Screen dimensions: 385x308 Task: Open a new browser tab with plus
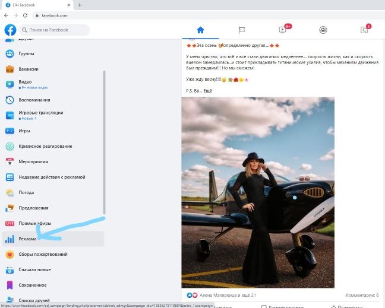point(80,5)
